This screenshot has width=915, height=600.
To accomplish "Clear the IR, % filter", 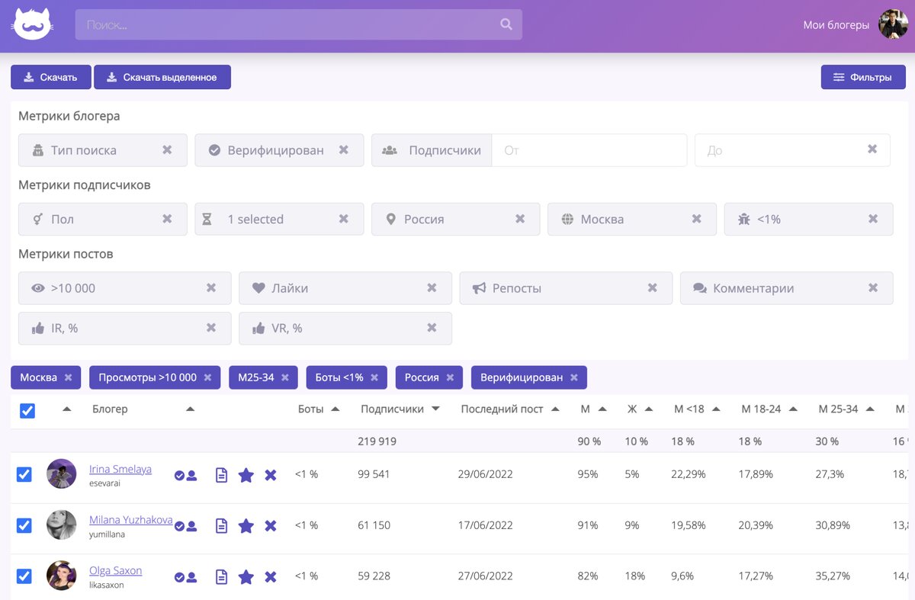I will point(211,328).
